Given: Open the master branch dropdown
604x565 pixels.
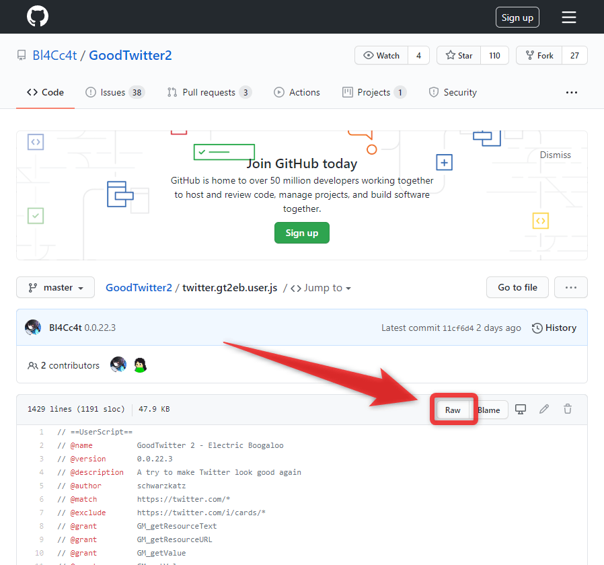Looking at the screenshot, I should pyautogui.click(x=55, y=287).
